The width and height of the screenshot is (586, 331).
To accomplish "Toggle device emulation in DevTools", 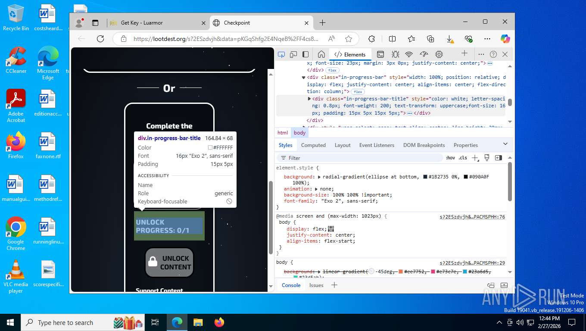I will [293, 54].
